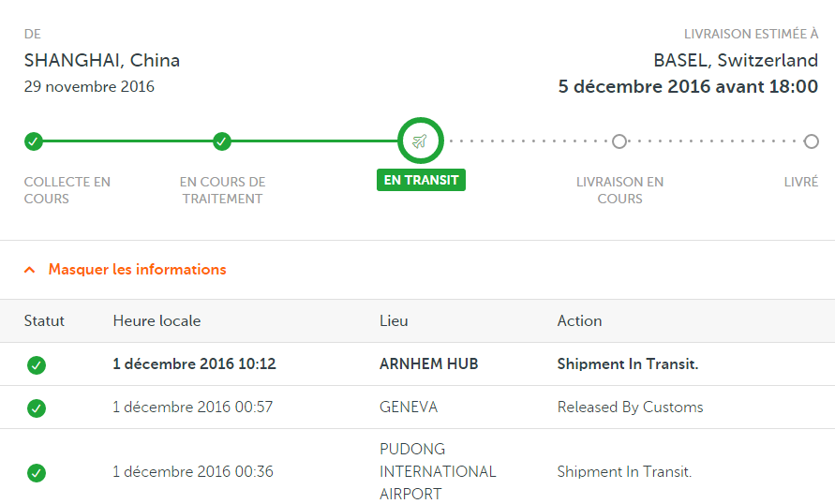Screen dimensions: 835x504
Task: Click the Lieu column header
Action: coord(394,321)
